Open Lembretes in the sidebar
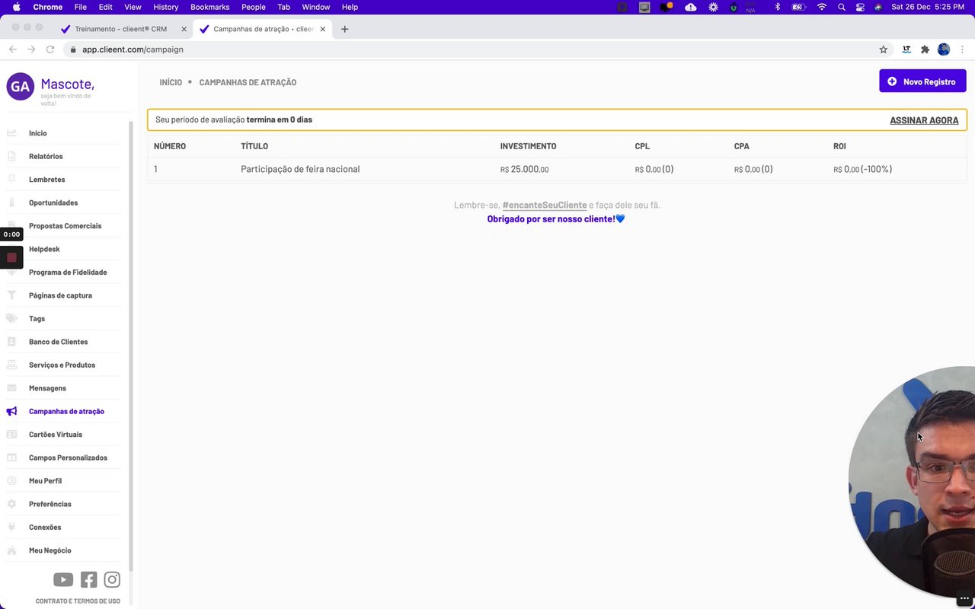Screen dimensions: 975x609 tap(47, 180)
